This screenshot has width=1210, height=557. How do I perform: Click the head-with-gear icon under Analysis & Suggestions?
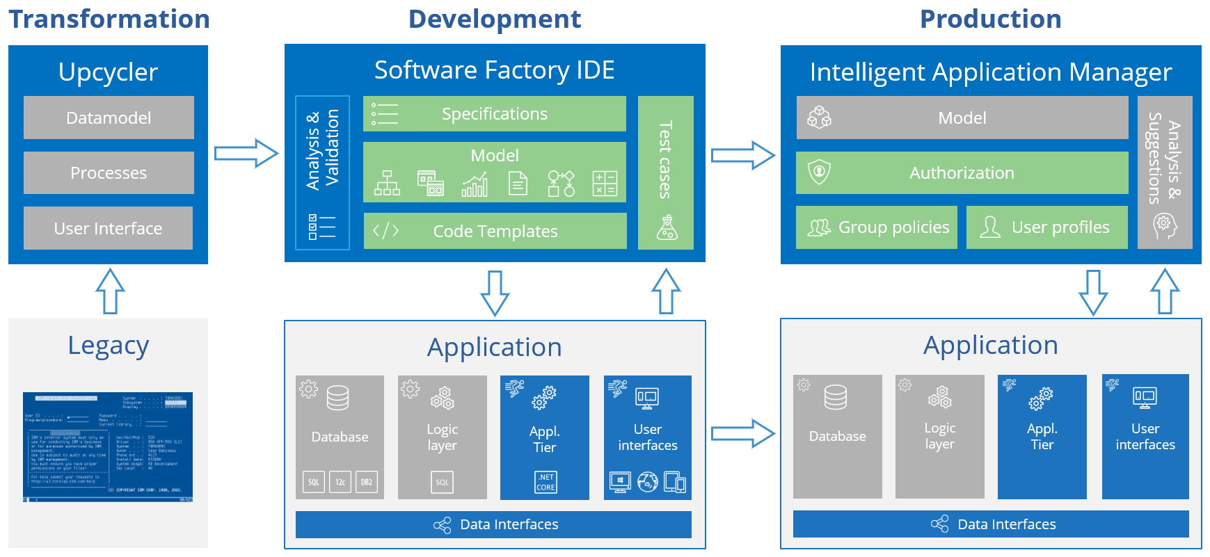(x=1164, y=225)
